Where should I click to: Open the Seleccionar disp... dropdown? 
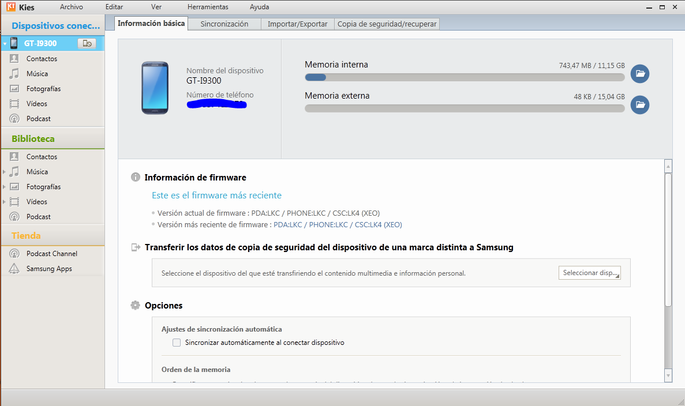point(589,273)
